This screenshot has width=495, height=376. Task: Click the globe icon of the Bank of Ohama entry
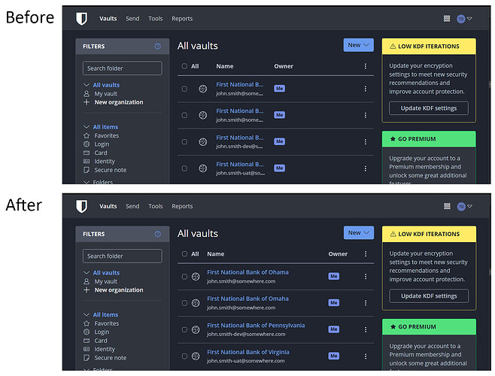coord(196,277)
